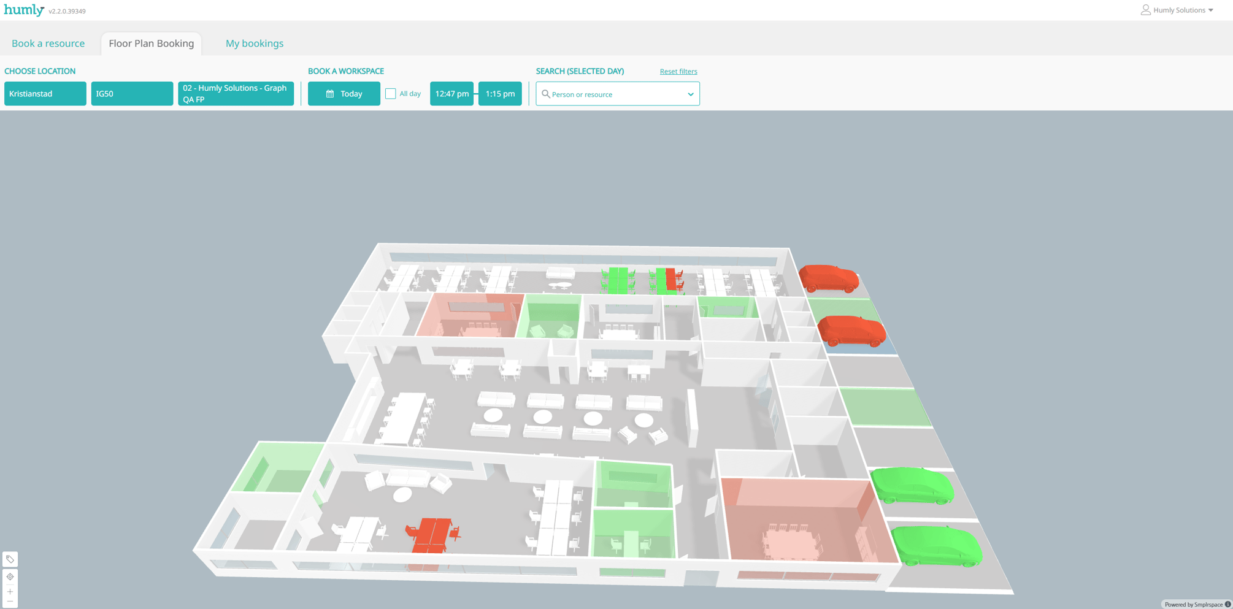This screenshot has height=609, width=1233.
Task: Select the lower red parked car
Action: [x=851, y=331]
